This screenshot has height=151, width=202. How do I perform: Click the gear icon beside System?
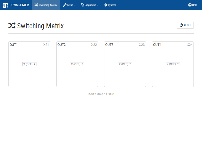pos(106,5)
